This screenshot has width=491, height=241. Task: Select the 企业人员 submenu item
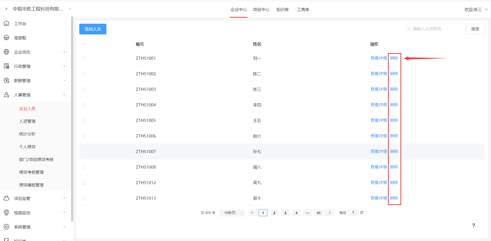click(27, 108)
